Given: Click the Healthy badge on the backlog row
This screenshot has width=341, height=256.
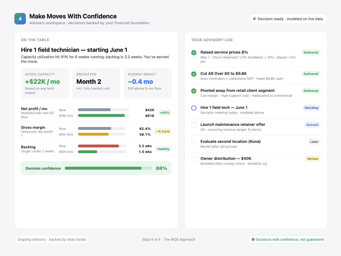Looking at the screenshot, I should pos(163,149).
